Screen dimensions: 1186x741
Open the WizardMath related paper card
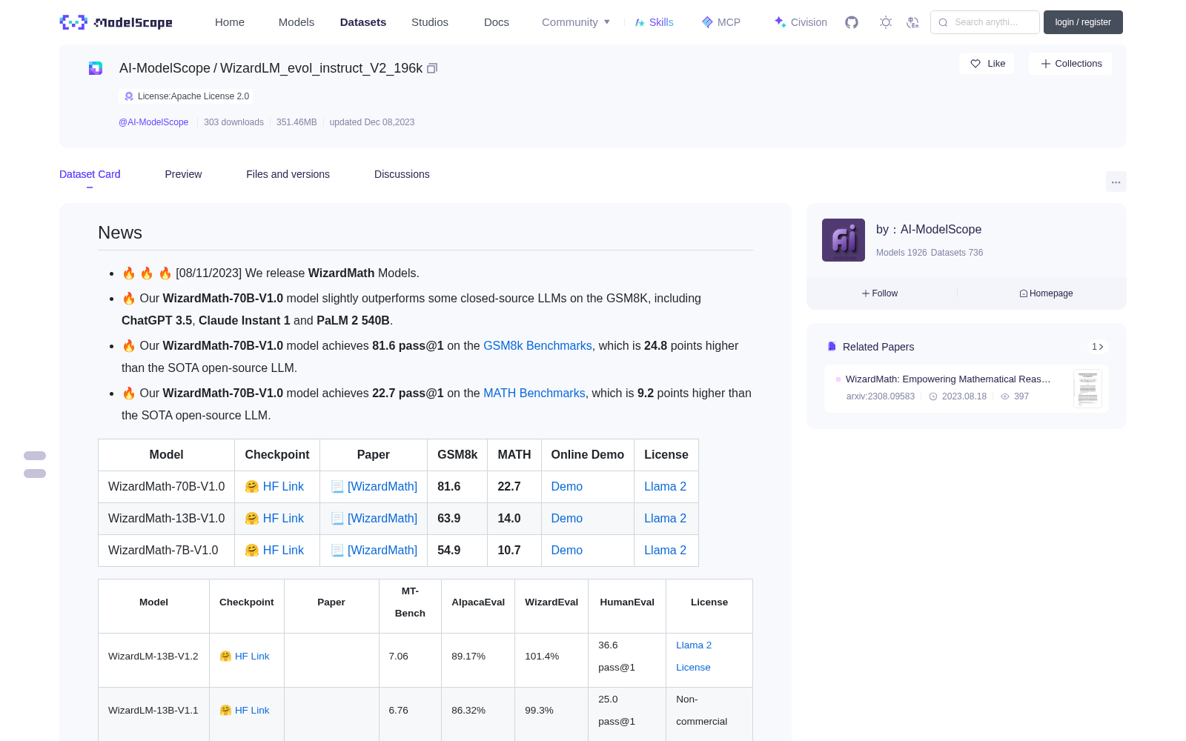click(x=967, y=388)
